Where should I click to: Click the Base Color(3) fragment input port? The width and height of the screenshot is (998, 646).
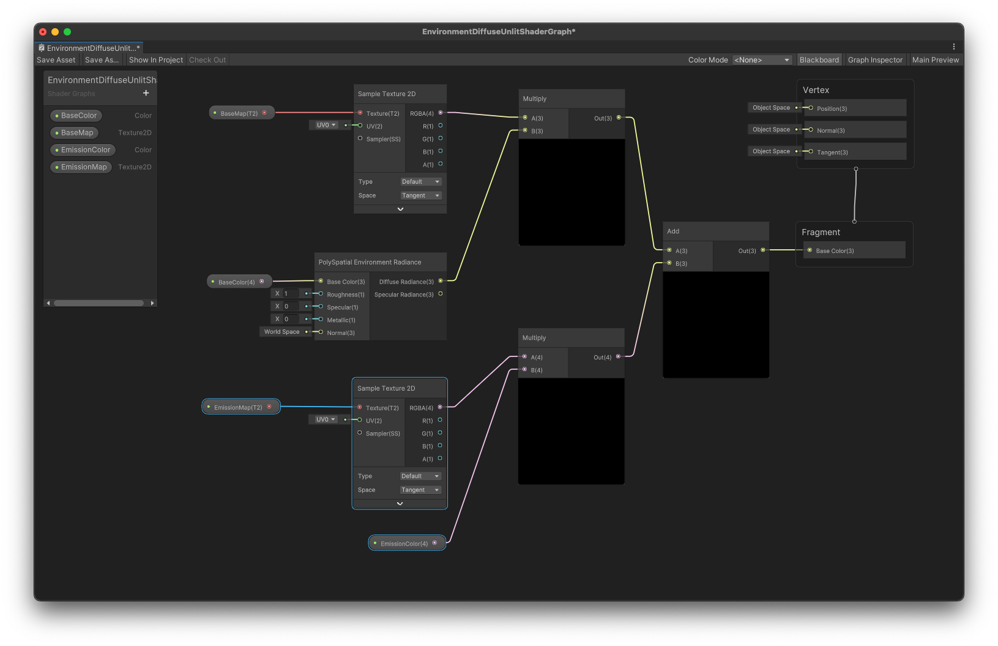(810, 250)
